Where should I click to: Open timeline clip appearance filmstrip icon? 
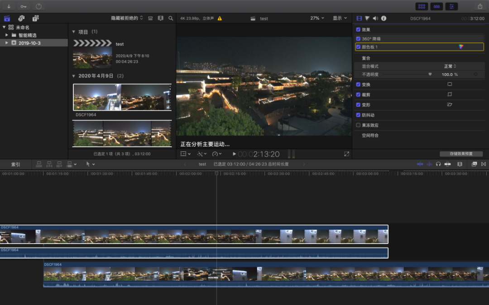[460, 164]
